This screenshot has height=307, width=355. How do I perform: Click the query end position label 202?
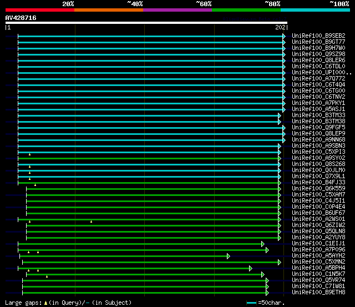coord(281,27)
